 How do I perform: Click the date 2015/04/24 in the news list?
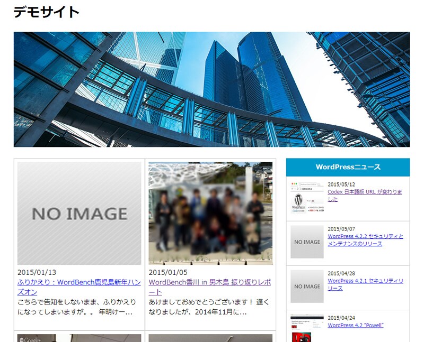coord(341,318)
